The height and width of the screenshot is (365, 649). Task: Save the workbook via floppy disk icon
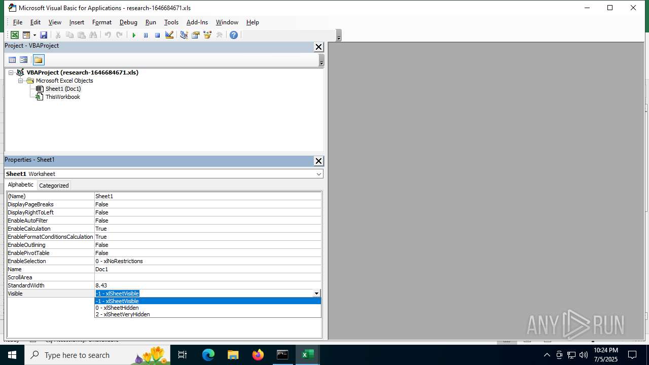(x=44, y=35)
